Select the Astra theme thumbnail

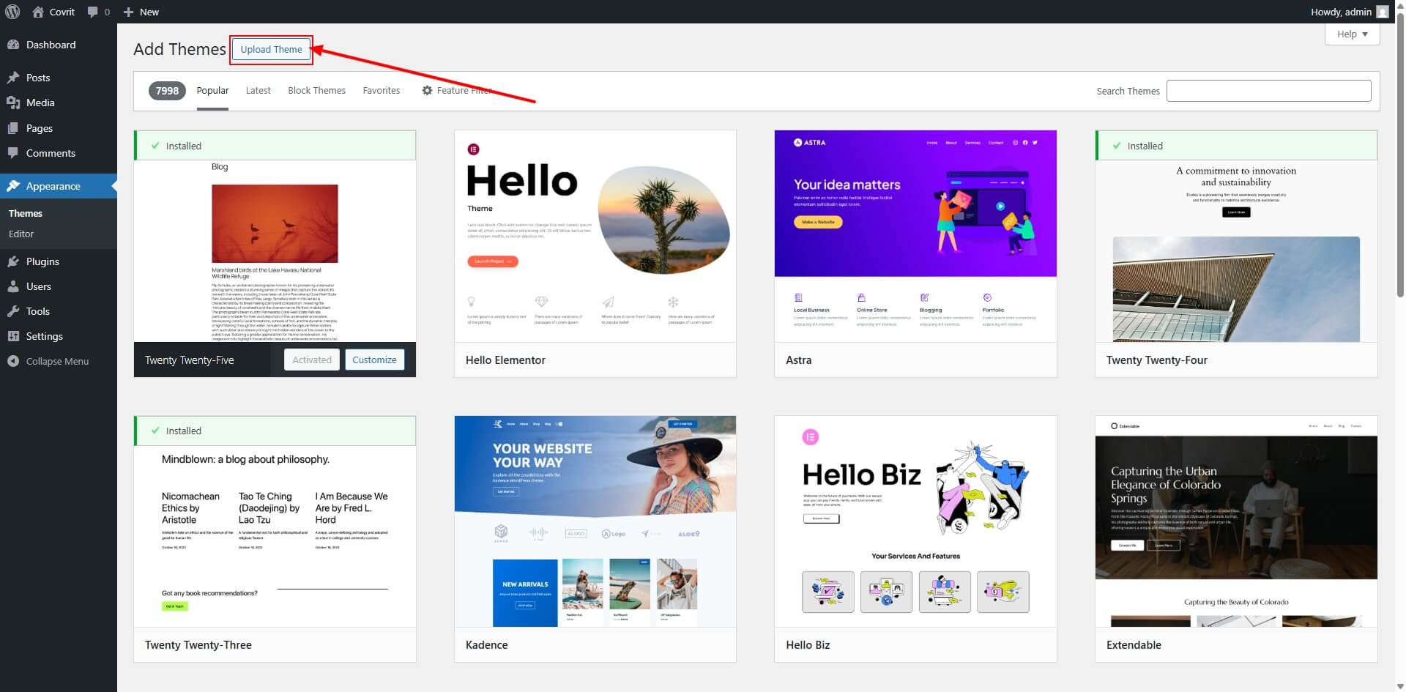(x=915, y=236)
